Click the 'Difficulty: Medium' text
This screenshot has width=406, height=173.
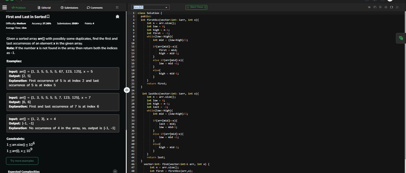pyautogui.click(x=16, y=23)
